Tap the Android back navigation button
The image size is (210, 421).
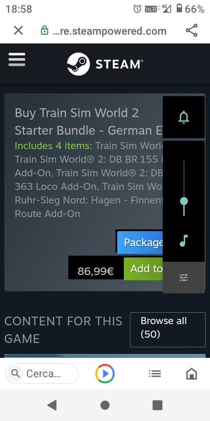pos(52,405)
